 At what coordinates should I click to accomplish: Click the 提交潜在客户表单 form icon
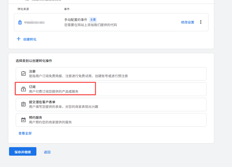[23, 104]
